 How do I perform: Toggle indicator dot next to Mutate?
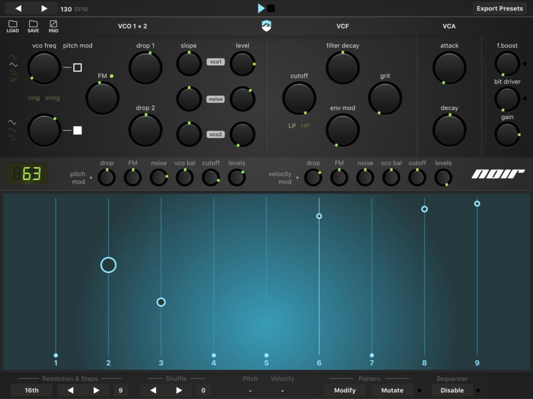click(x=419, y=390)
